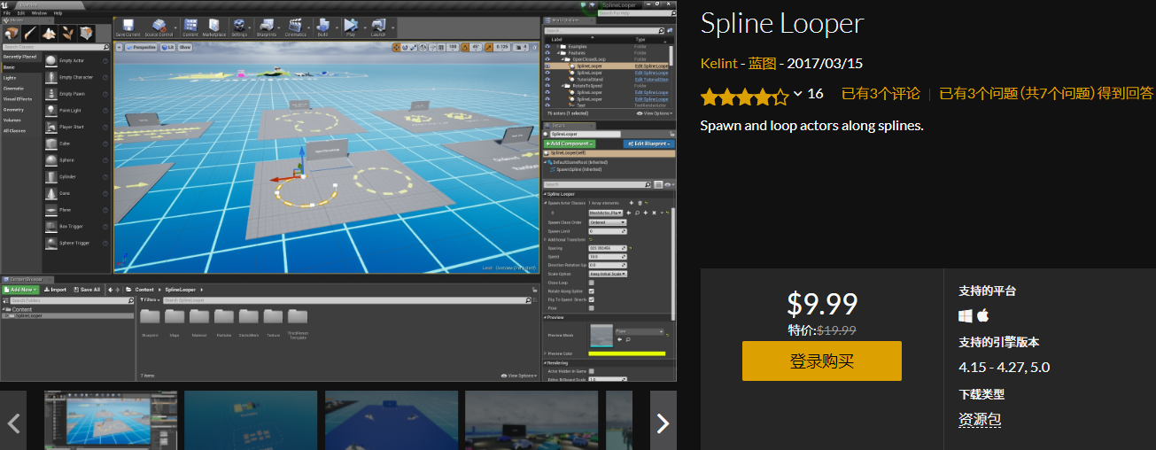Click the Point Light item icon

tap(51, 110)
